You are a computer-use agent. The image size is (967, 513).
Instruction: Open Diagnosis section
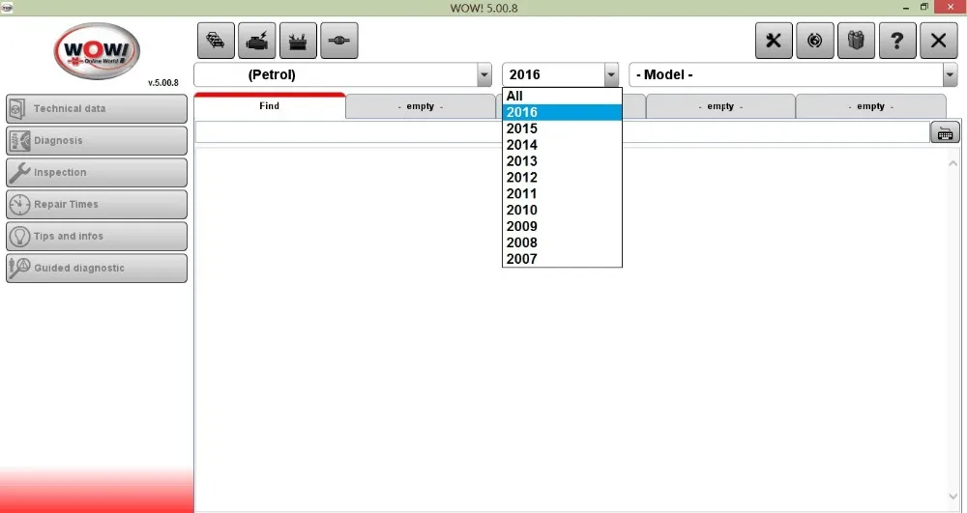pos(97,140)
